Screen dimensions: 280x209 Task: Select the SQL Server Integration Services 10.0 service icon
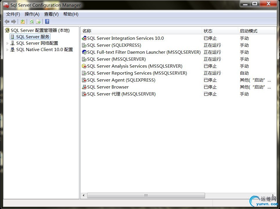(x=84, y=38)
